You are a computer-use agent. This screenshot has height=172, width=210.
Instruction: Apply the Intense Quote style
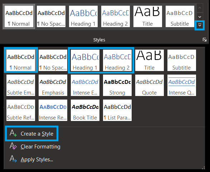(182, 85)
